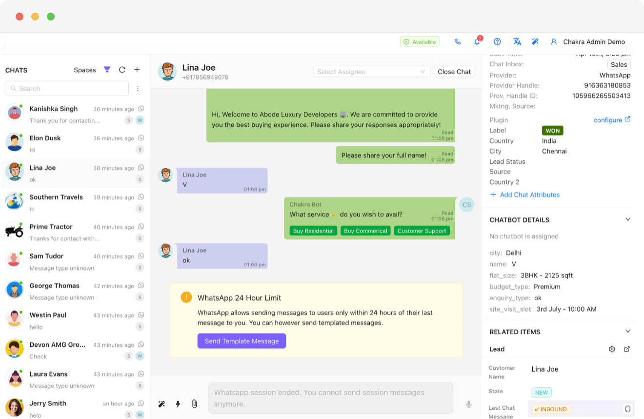Image resolution: width=644 pixels, height=419 pixels.
Task: Click the magic wand icon in top bar
Action: [535, 42]
